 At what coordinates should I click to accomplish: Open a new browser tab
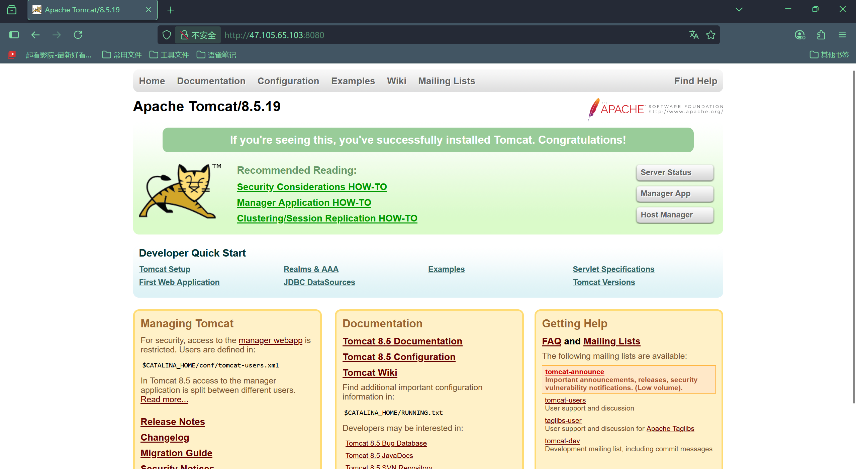pyautogui.click(x=171, y=10)
